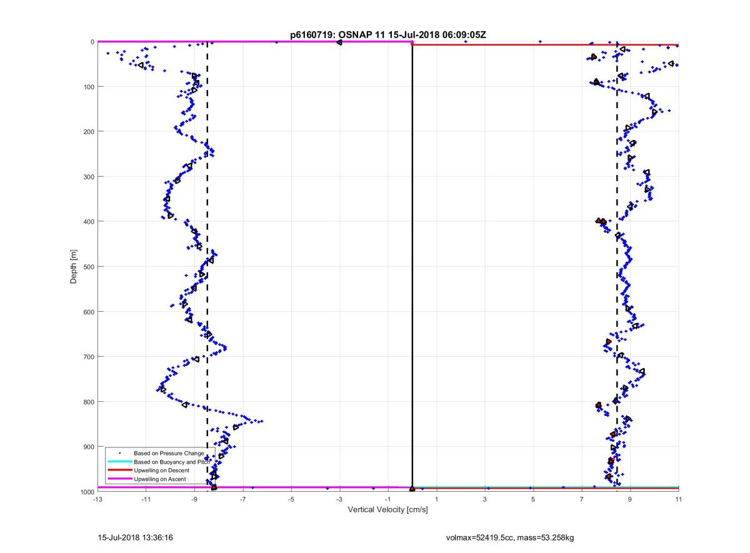Click the x-axis tick label '-3'
This screenshot has height=553, width=750.
(x=339, y=500)
